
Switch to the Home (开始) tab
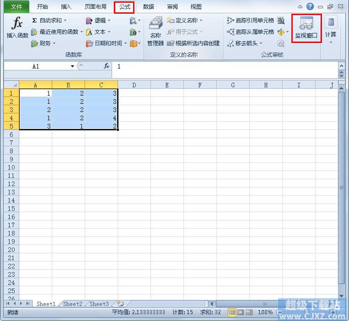coord(42,7)
